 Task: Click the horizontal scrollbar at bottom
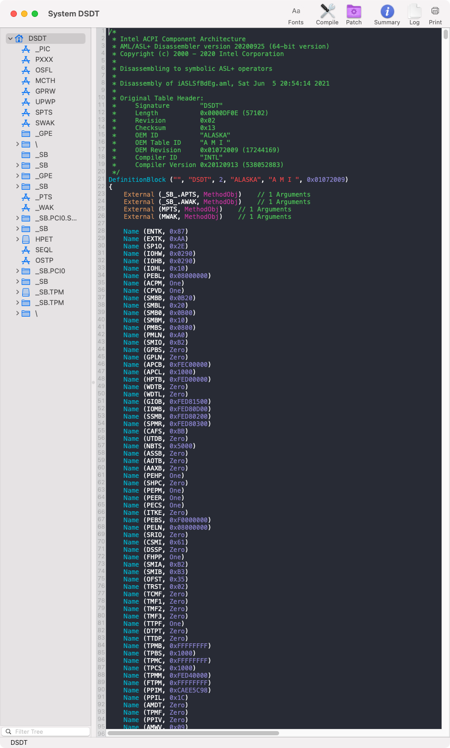pos(193,733)
